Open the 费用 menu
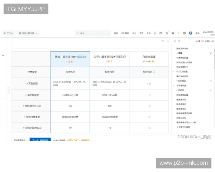The image size is (215, 172). coord(116,33)
